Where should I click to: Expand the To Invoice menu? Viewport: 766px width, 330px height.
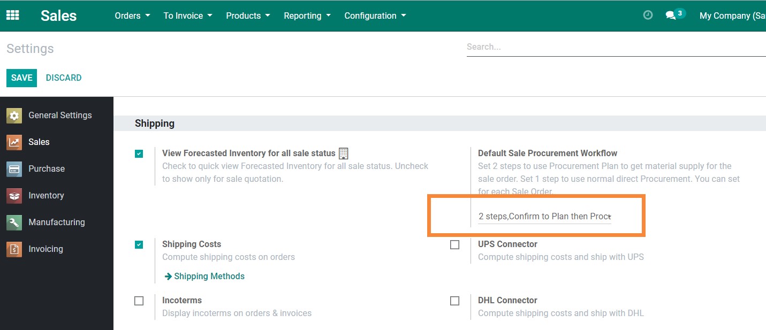click(x=188, y=16)
